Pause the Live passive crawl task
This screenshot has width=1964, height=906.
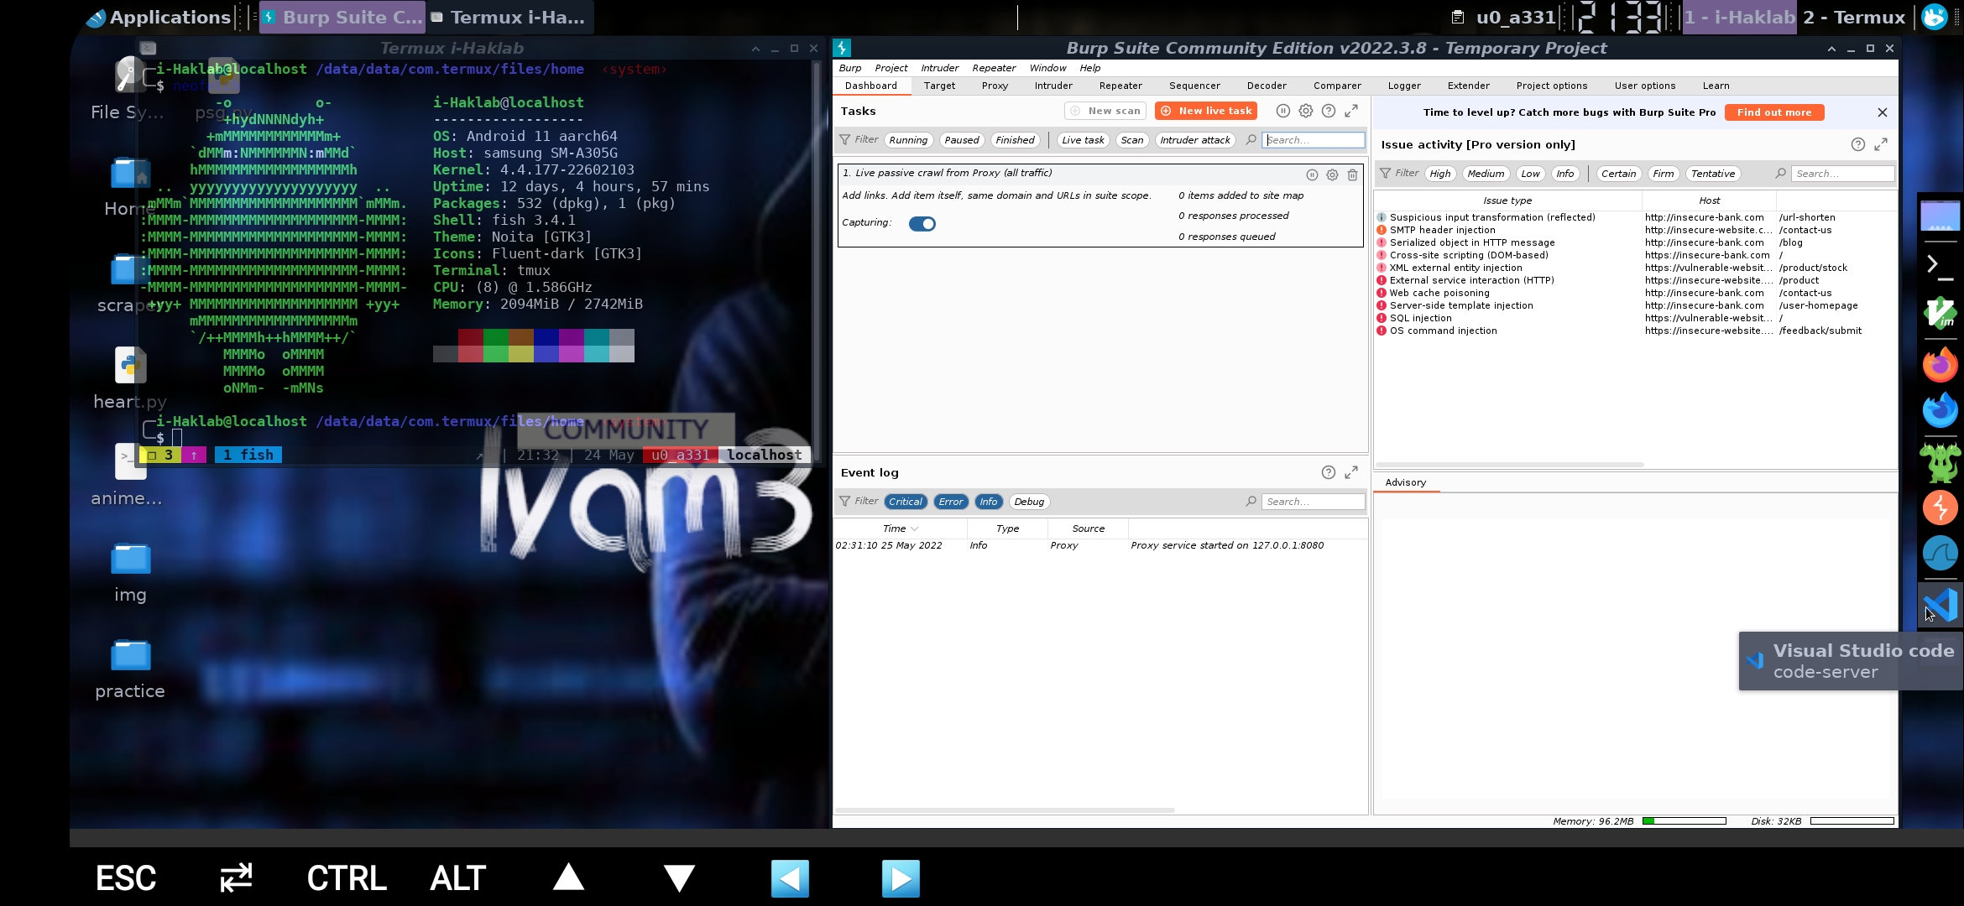point(1312,174)
